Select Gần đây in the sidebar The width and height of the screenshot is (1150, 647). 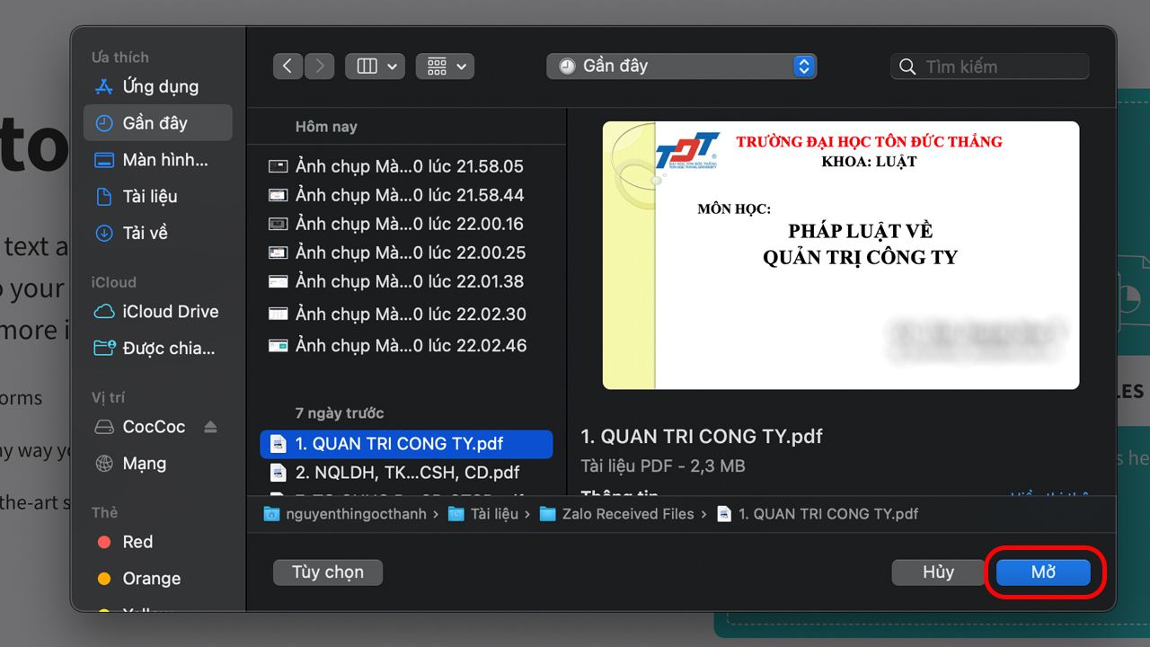coord(157,123)
